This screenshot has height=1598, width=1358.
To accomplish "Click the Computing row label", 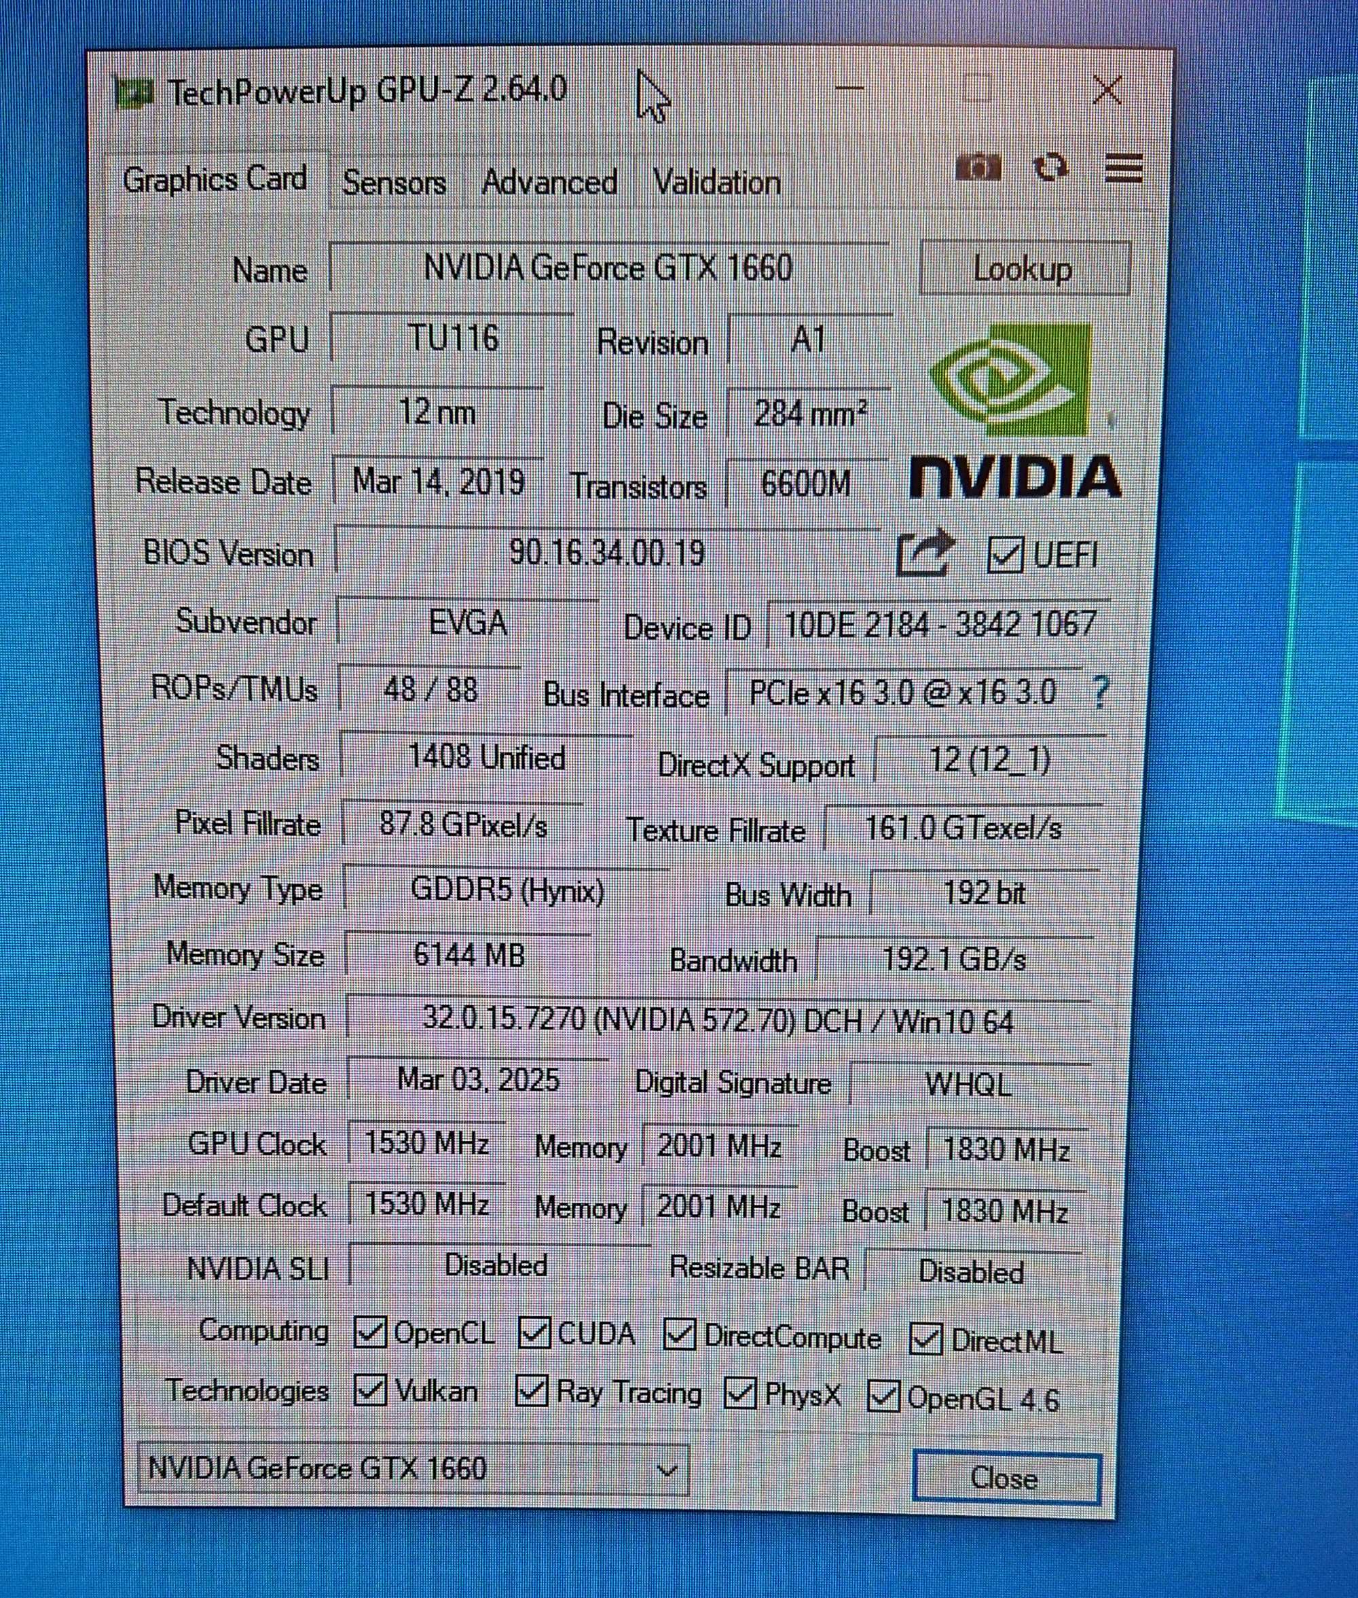I will click(x=263, y=1331).
